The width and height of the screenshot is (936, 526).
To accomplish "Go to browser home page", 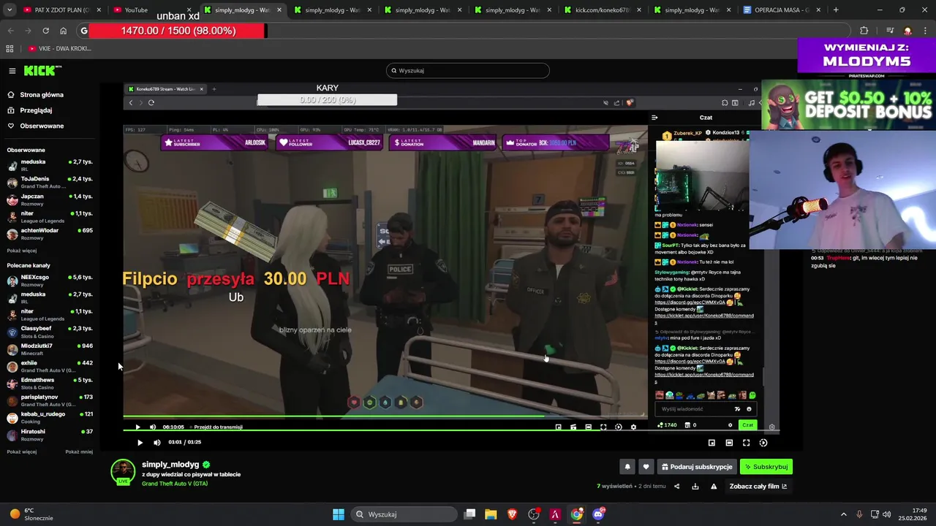I will pyautogui.click(x=63, y=31).
